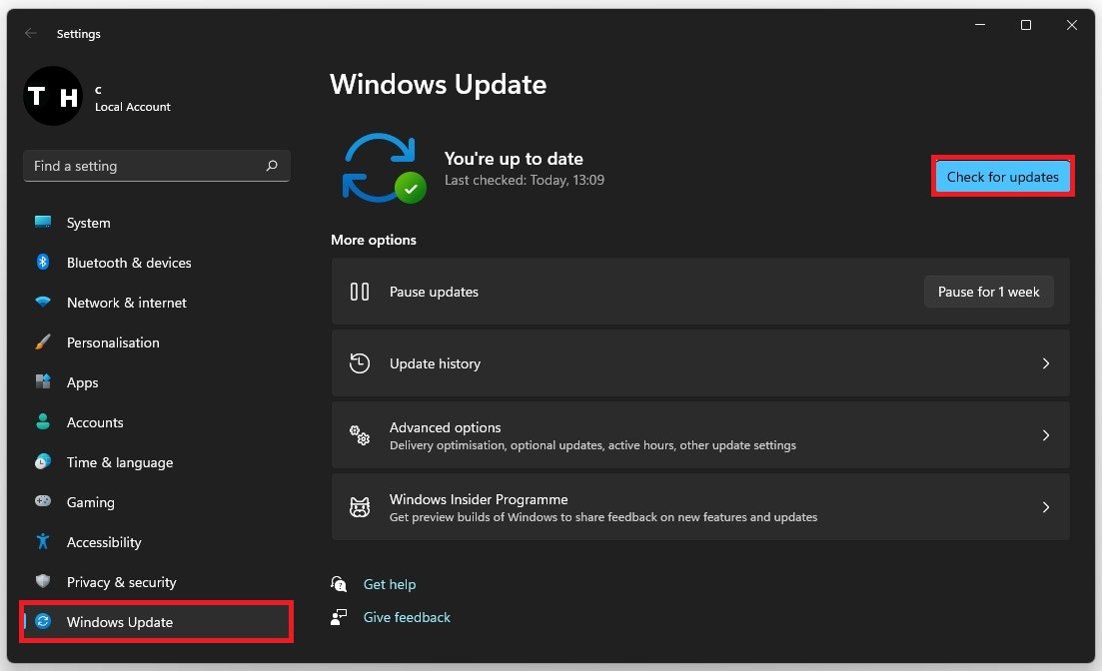The height and width of the screenshot is (671, 1102).
Task: Click the Windows Update page heading
Action: [x=439, y=84]
